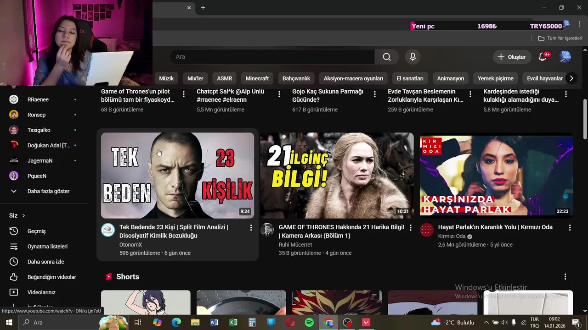The height and width of the screenshot is (330, 588).
Task: Play Karşınızda Hayat Parlak thumbnail
Action: point(496,176)
